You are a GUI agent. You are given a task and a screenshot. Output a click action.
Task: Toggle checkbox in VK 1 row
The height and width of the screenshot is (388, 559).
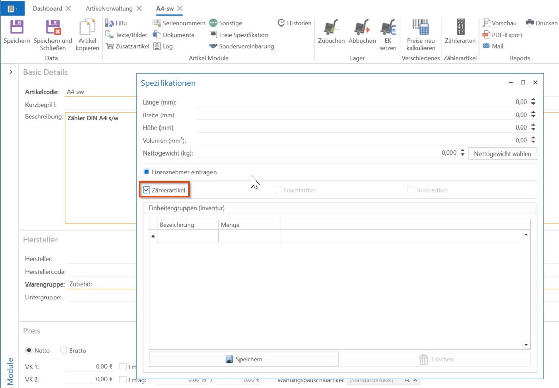123,367
